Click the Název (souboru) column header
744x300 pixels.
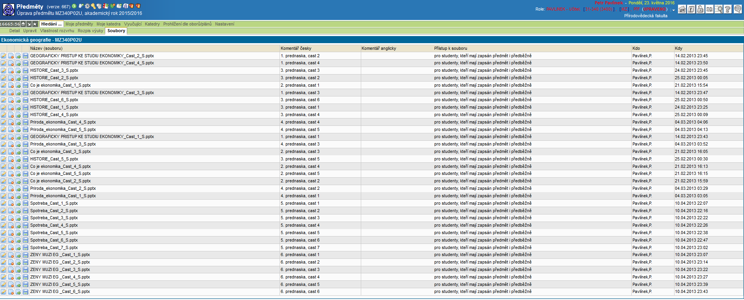click(x=46, y=49)
